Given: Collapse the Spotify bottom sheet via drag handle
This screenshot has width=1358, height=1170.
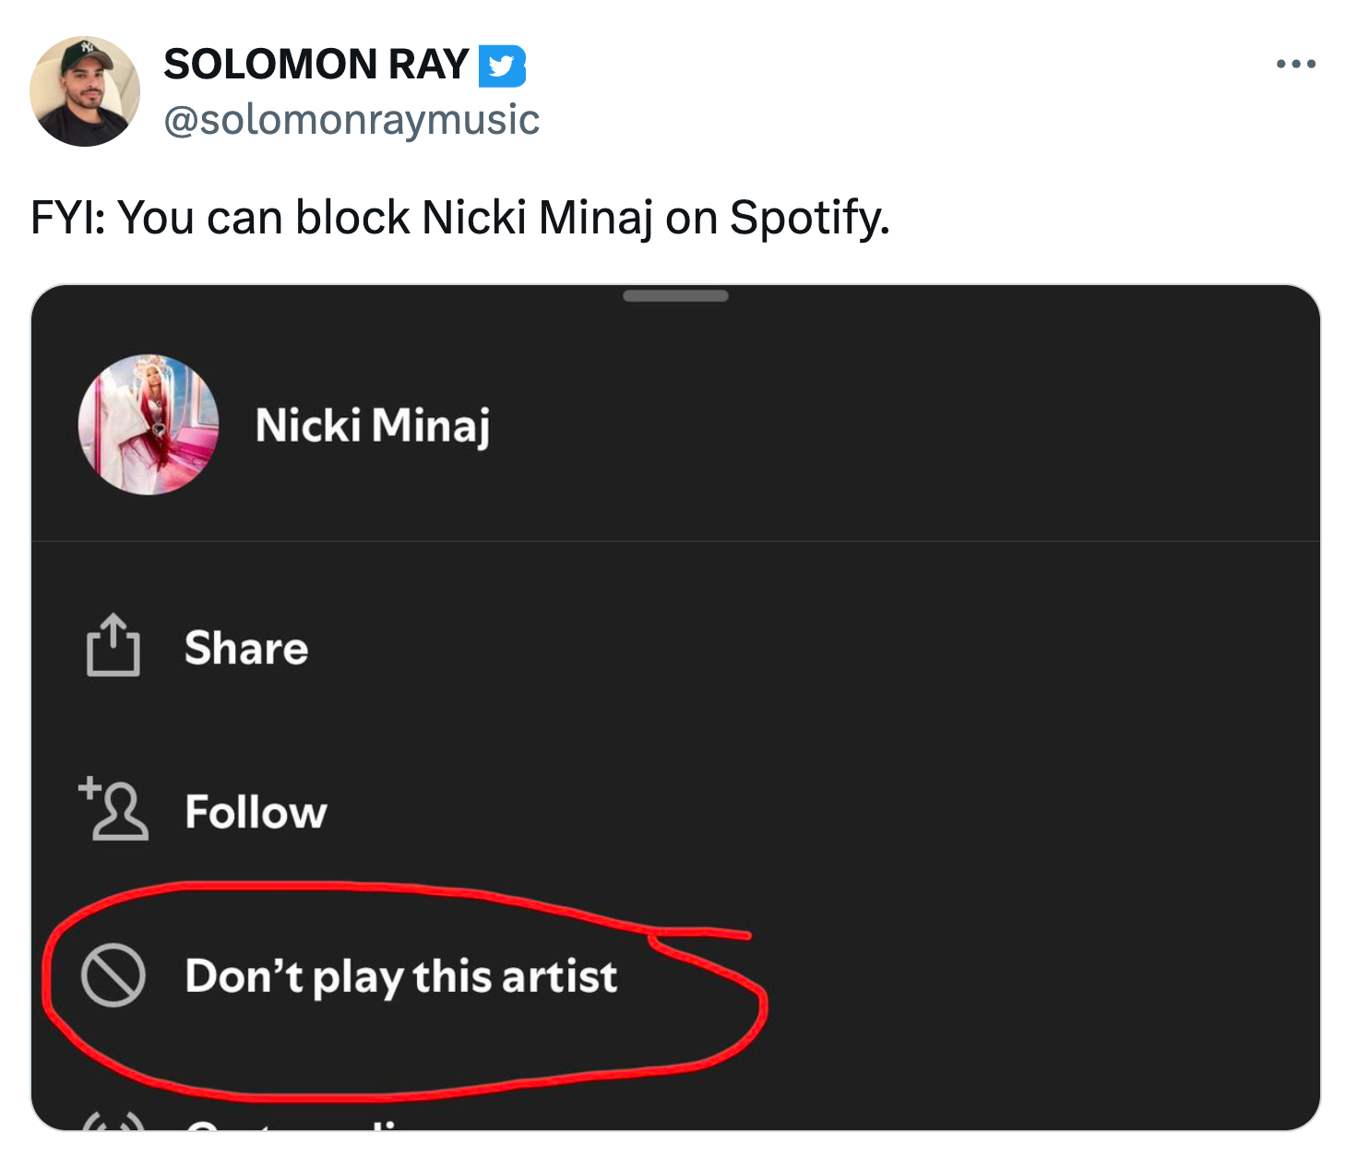Looking at the screenshot, I should point(675,295).
